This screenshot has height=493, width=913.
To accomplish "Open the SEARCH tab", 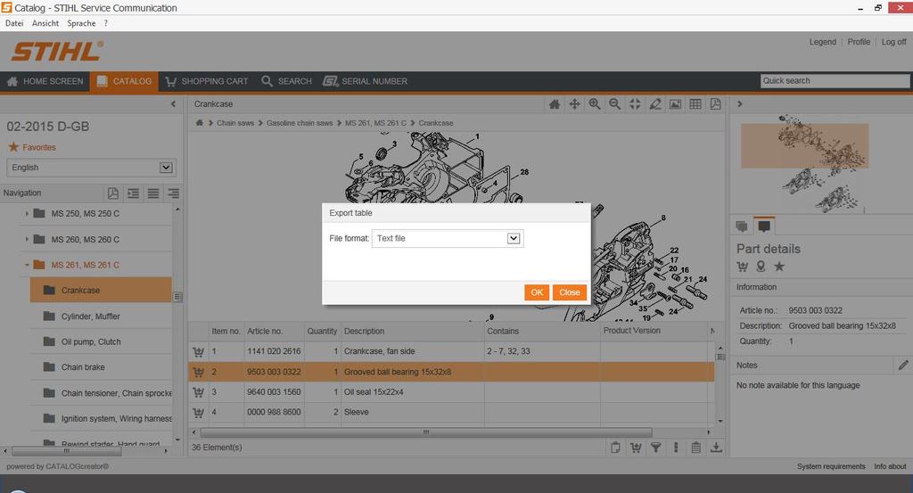I will [x=286, y=81].
